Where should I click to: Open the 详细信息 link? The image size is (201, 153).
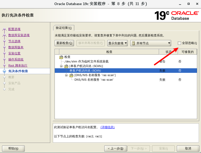tap(108, 127)
